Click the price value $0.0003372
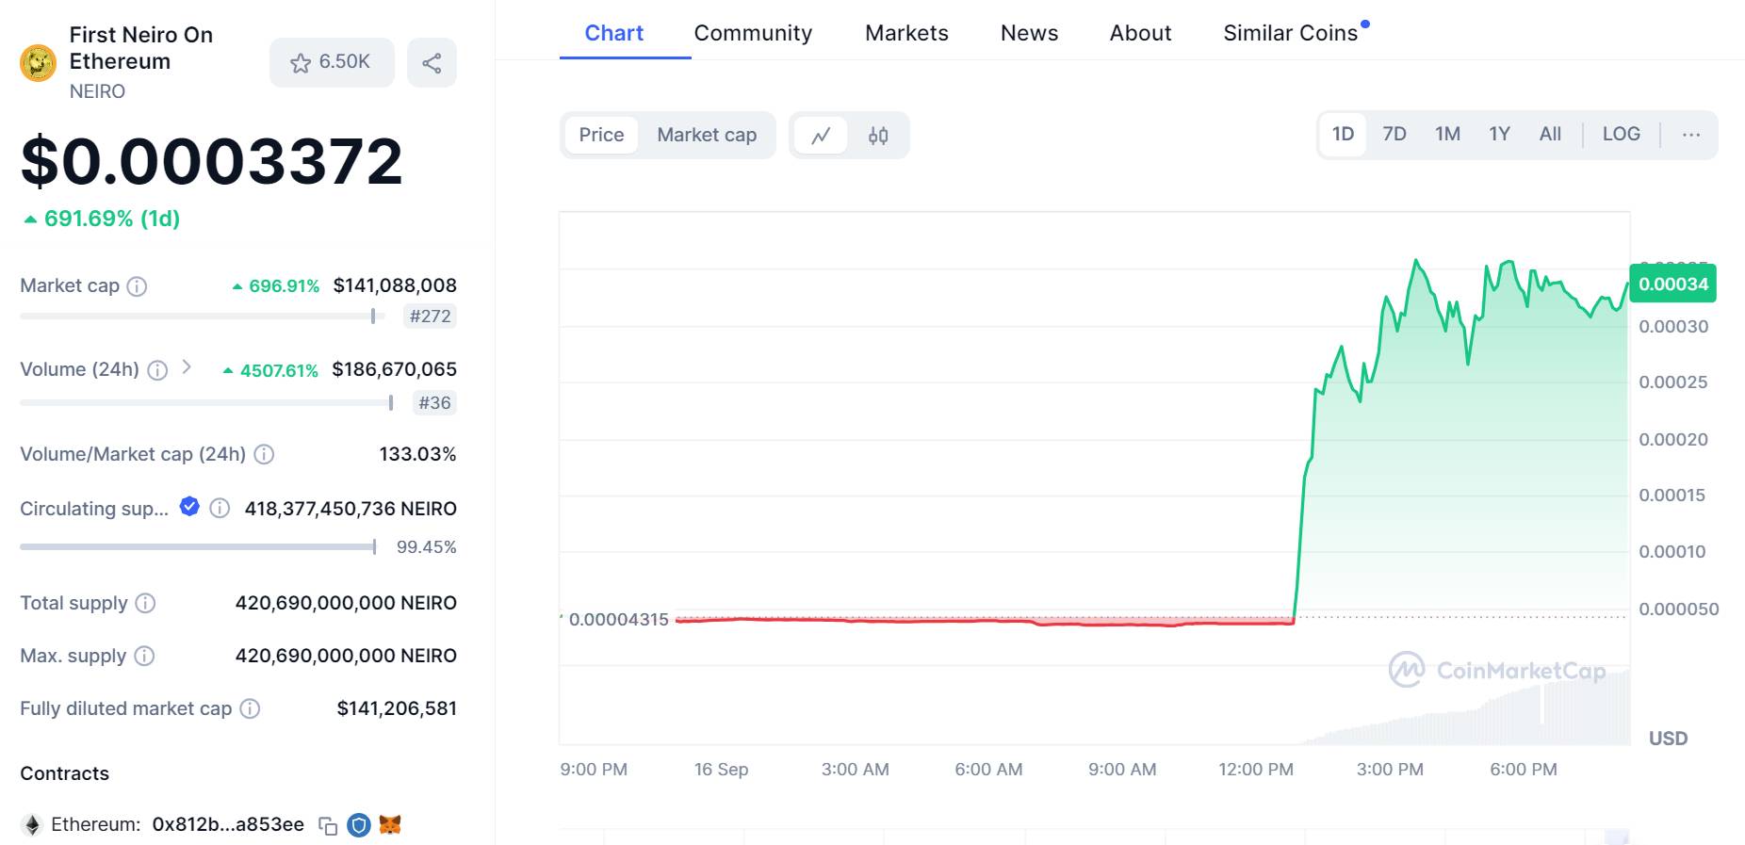 (x=212, y=161)
